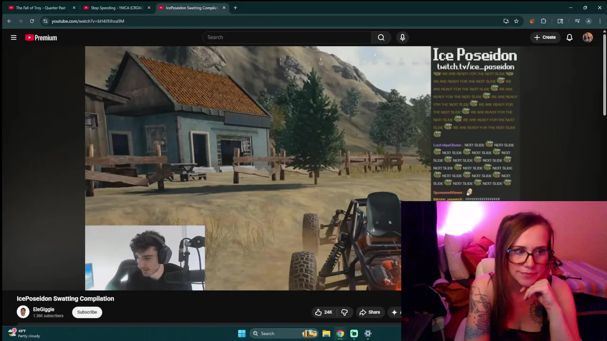Open the Windows Start button

click(242, 333)
